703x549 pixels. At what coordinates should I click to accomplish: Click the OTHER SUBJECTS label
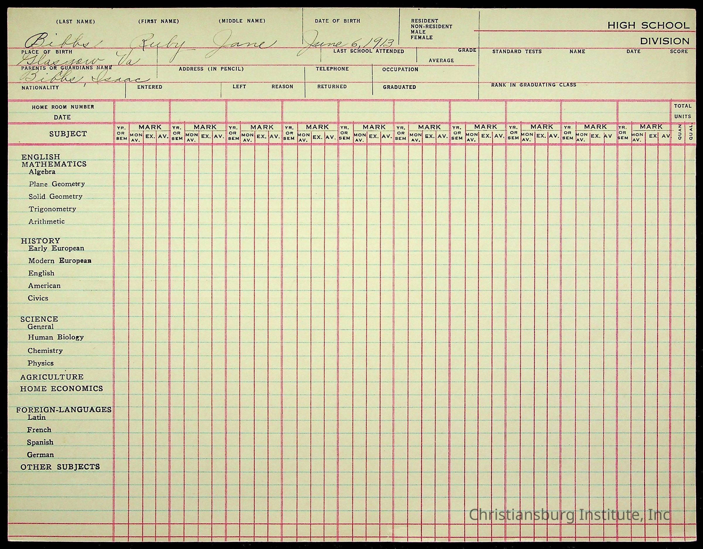[60, 467]
